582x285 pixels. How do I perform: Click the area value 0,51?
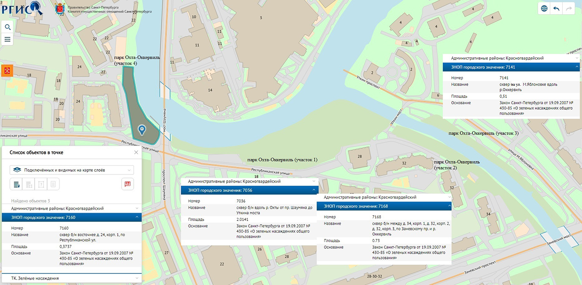(x=504, y=96)
